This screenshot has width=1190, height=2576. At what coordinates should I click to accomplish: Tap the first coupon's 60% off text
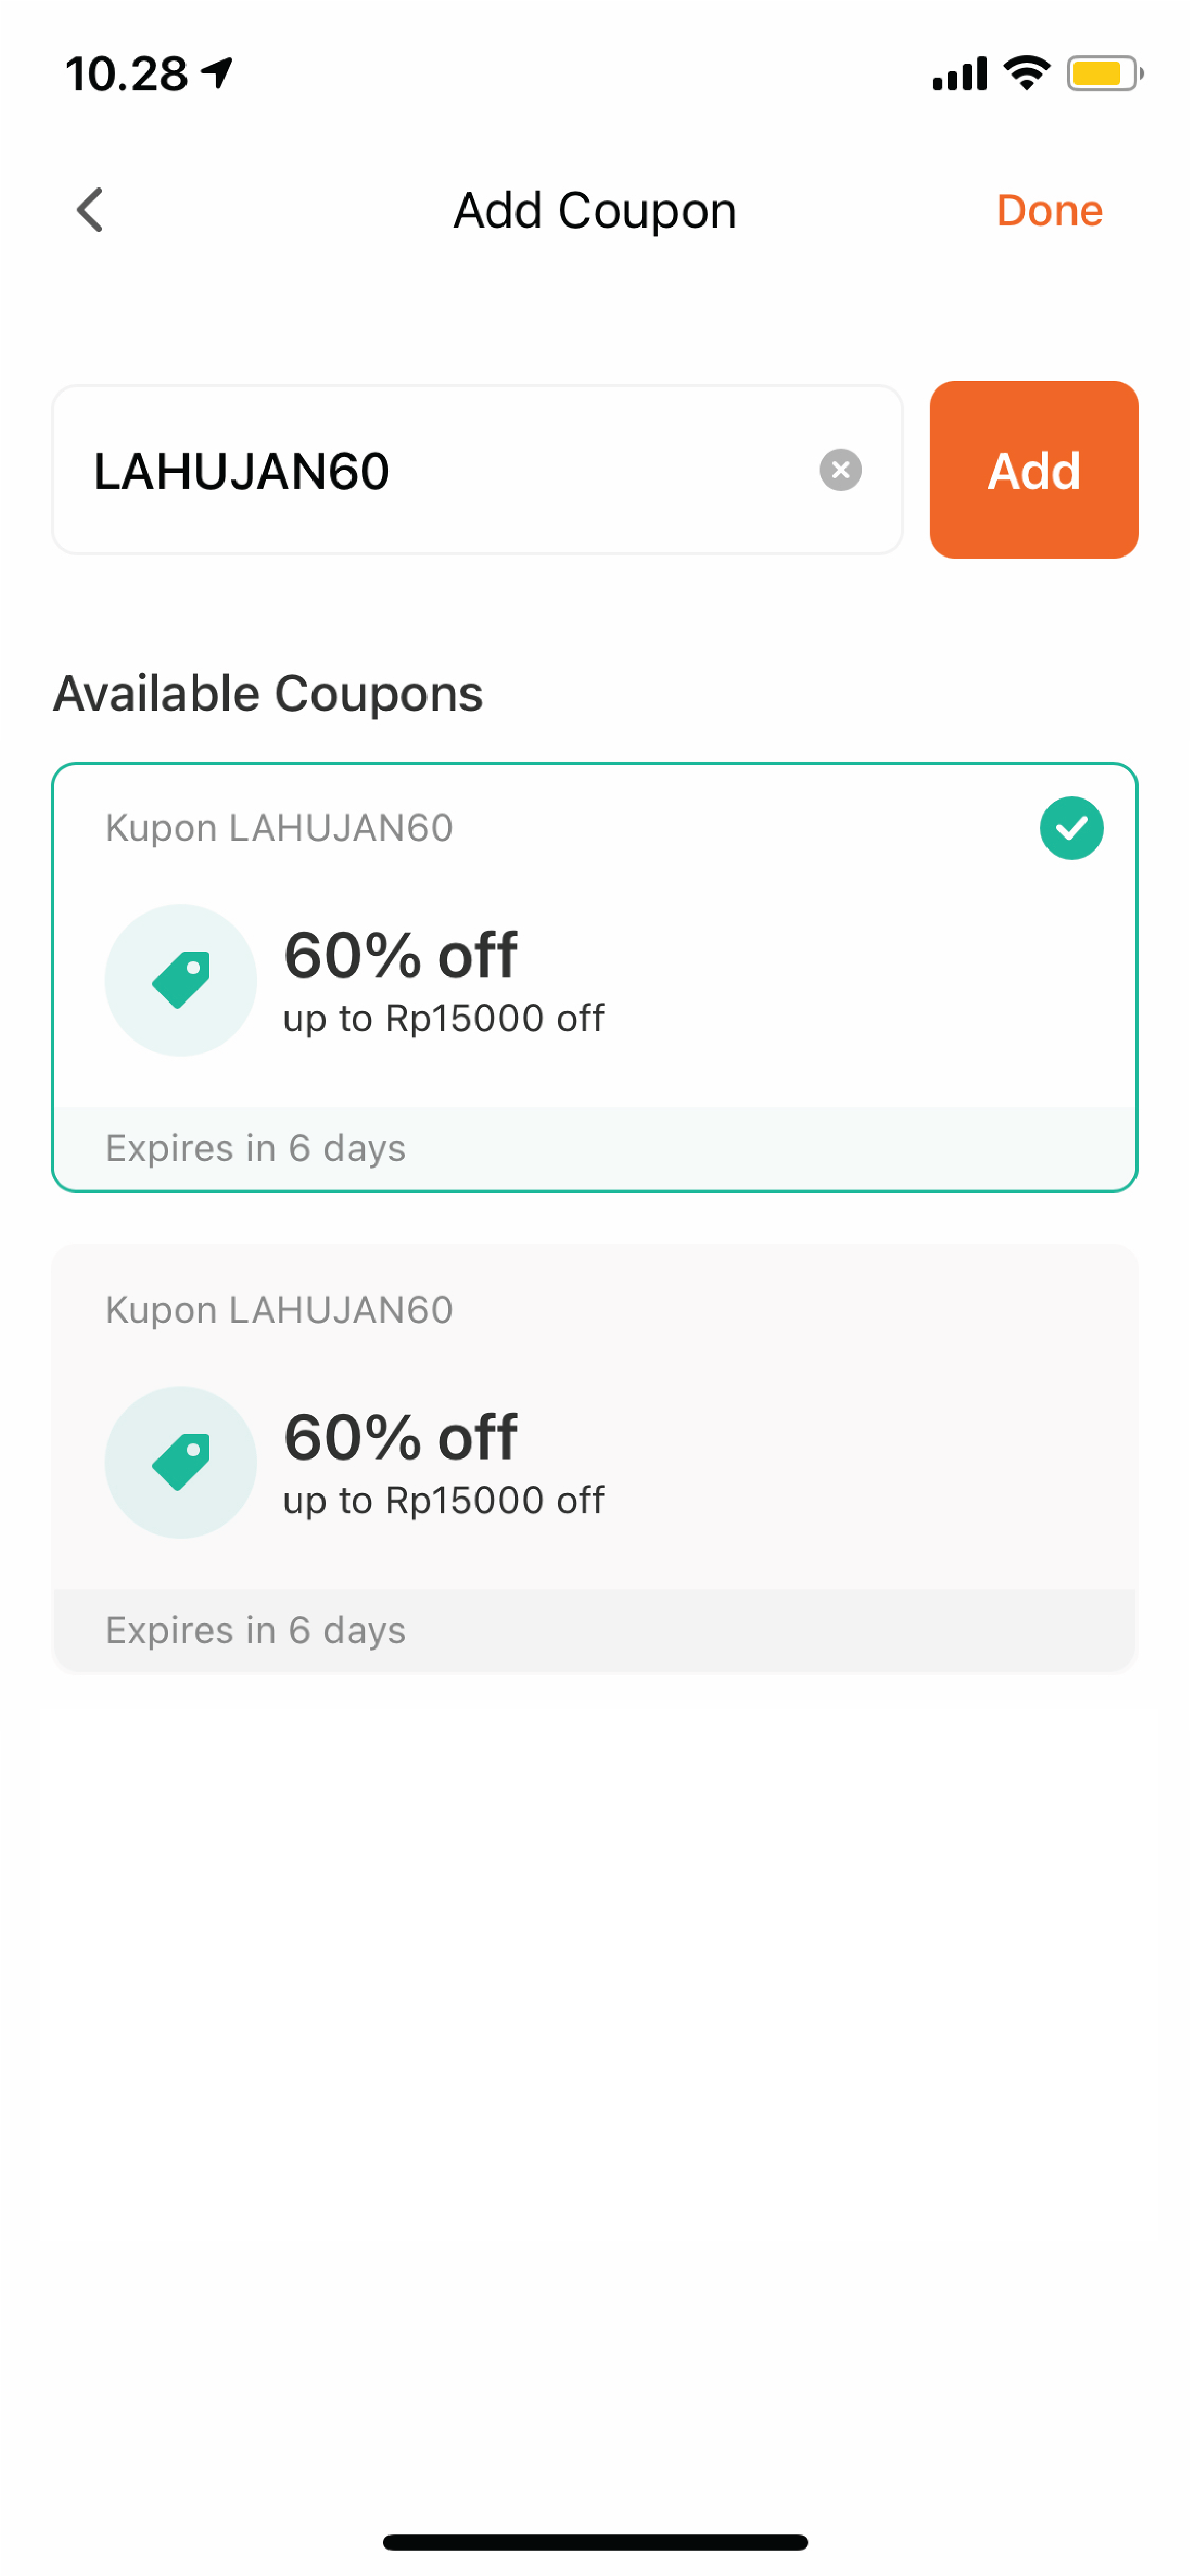(400, 955)
